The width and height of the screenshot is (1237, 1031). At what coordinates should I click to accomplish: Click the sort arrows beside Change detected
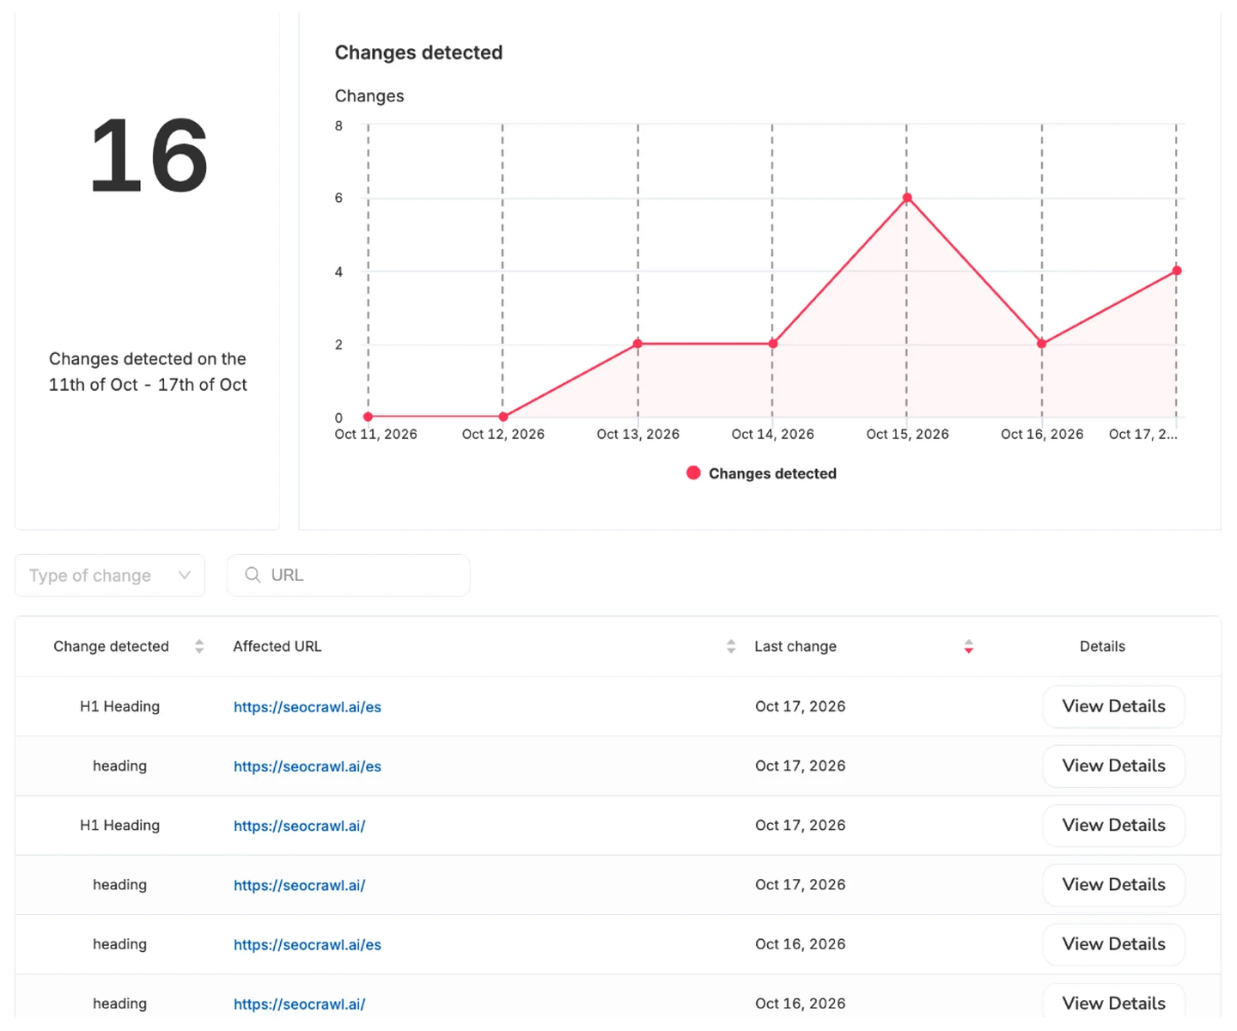tap(199, 646)
